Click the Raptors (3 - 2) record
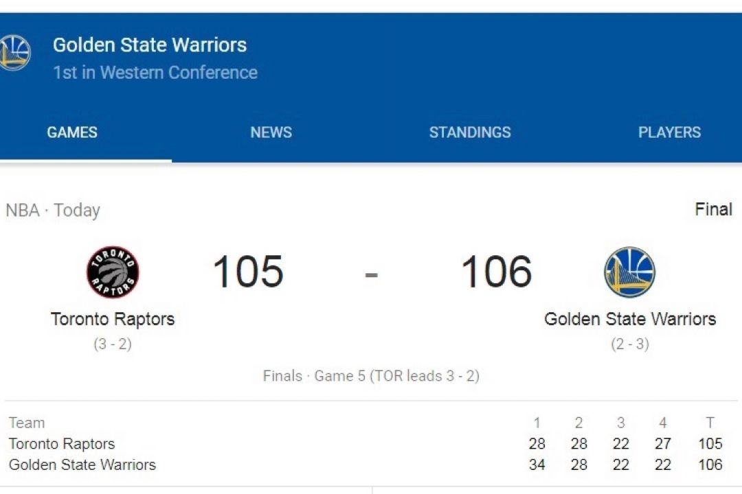This screenshot has height=494, width=742. click(x=113, y=344)
